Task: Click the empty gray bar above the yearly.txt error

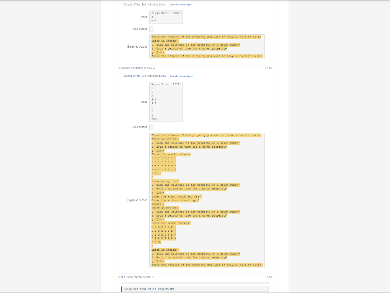Action: [195, 283]
